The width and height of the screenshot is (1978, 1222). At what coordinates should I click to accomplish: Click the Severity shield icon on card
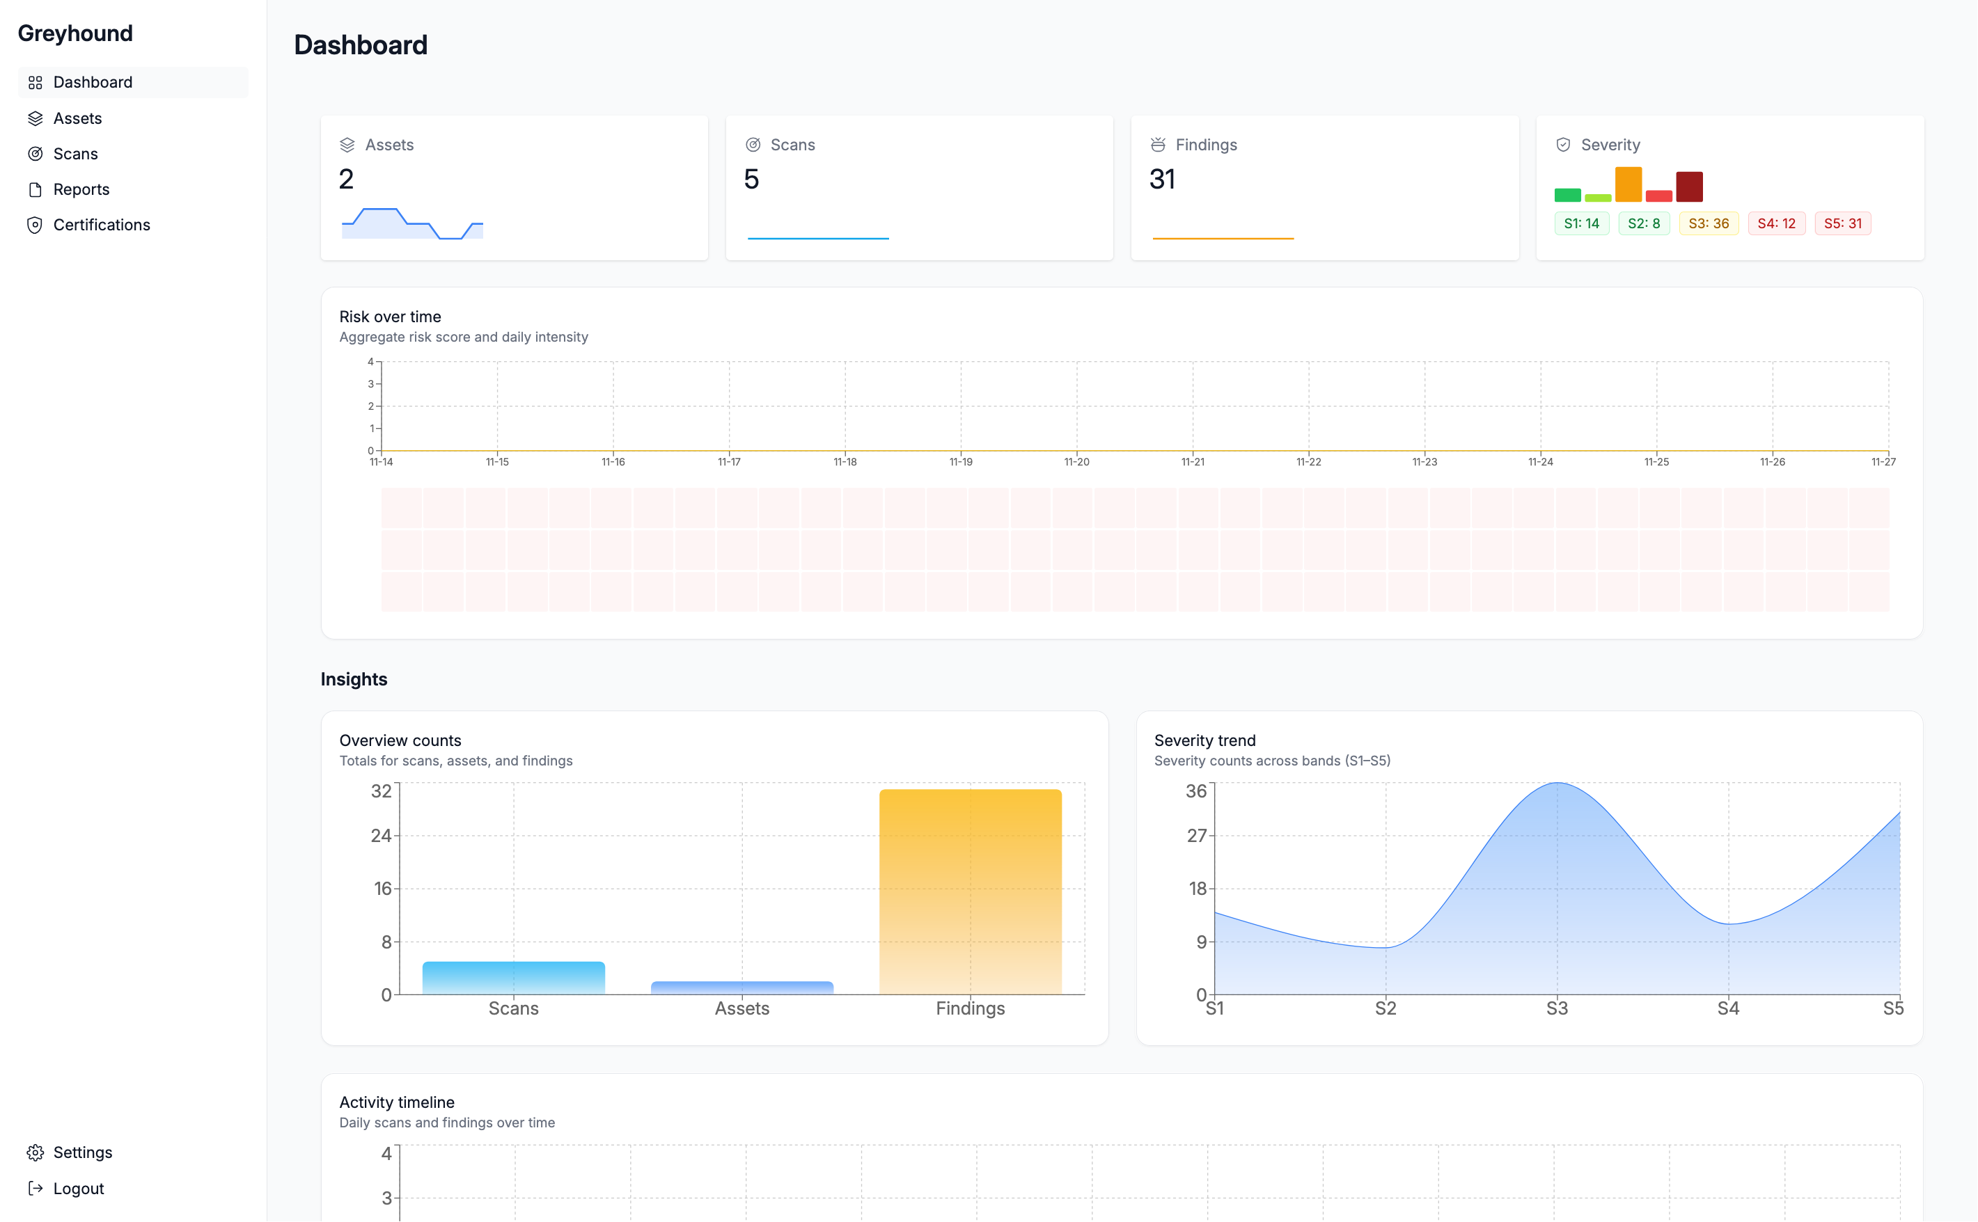point(1563,145)
